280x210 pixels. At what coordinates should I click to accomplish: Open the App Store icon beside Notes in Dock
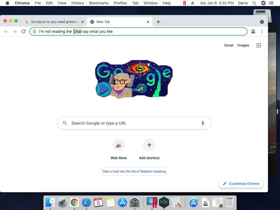point(122,203)
